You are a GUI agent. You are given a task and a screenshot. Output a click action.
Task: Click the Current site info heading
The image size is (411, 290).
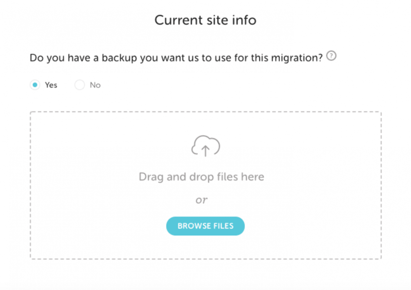205,20
